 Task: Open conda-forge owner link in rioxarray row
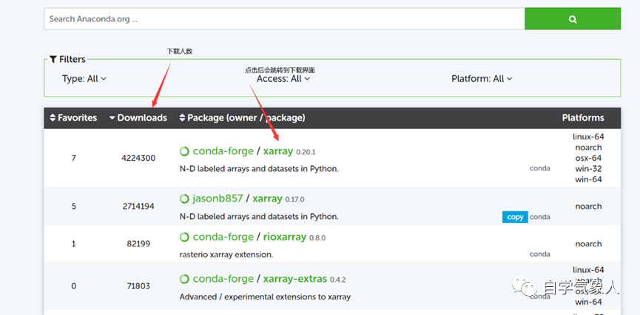[223, 237]
